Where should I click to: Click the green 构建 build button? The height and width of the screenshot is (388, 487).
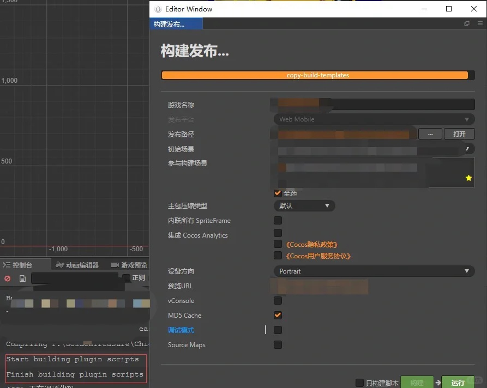[417, 382]
